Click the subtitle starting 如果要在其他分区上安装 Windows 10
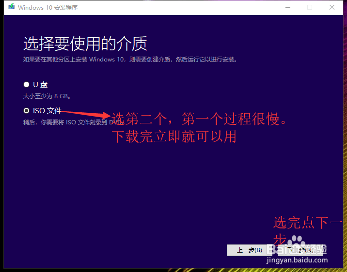Viewport: 347px width, 272px height. (130, 60)
